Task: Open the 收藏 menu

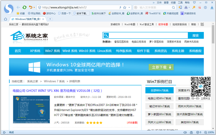Action: point(173,3)
